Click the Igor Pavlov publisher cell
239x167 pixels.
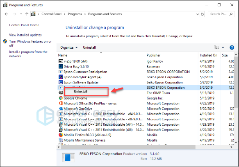click(155, 61)
